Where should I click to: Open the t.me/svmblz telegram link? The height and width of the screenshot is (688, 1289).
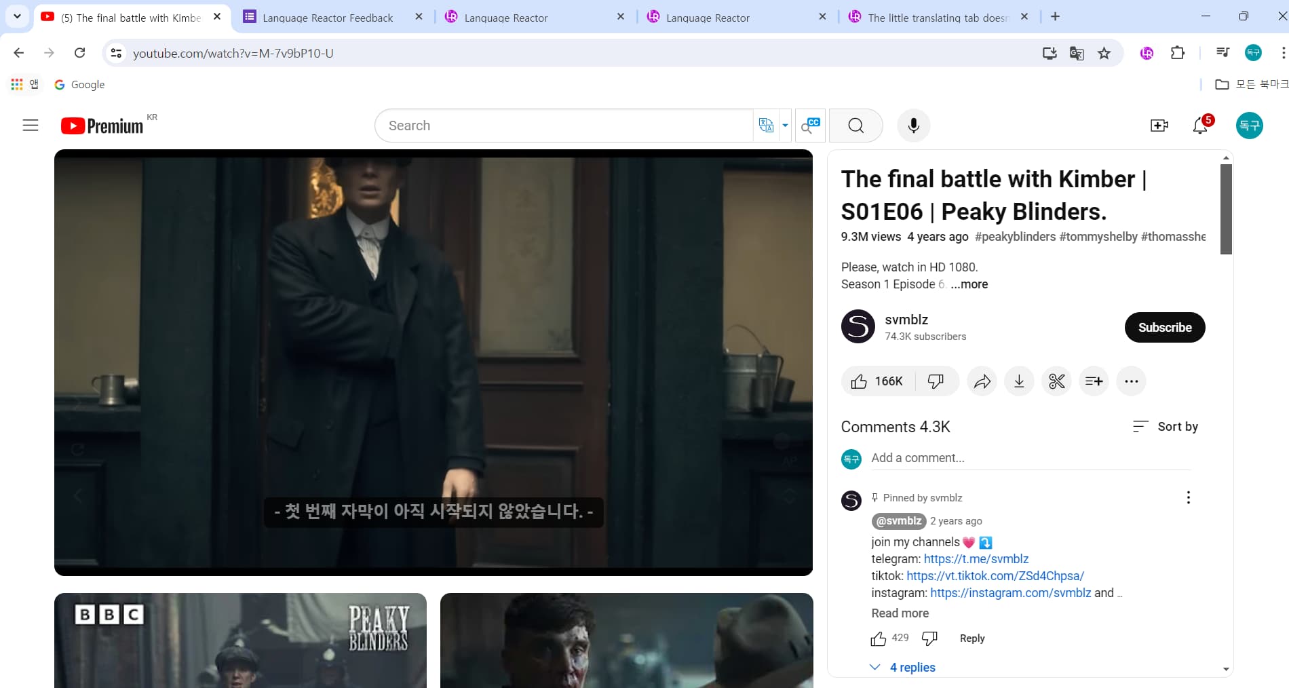click(x=976, y=559)
